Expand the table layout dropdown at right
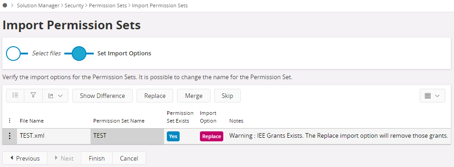454x167 pixels. [x=432, y=96]
